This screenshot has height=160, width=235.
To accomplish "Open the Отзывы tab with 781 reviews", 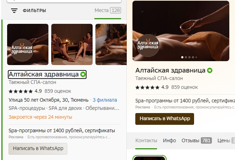I will click(x=197, y=140).
